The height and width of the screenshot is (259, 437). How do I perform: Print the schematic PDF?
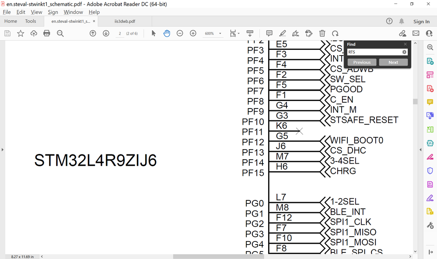click(47, 33)
